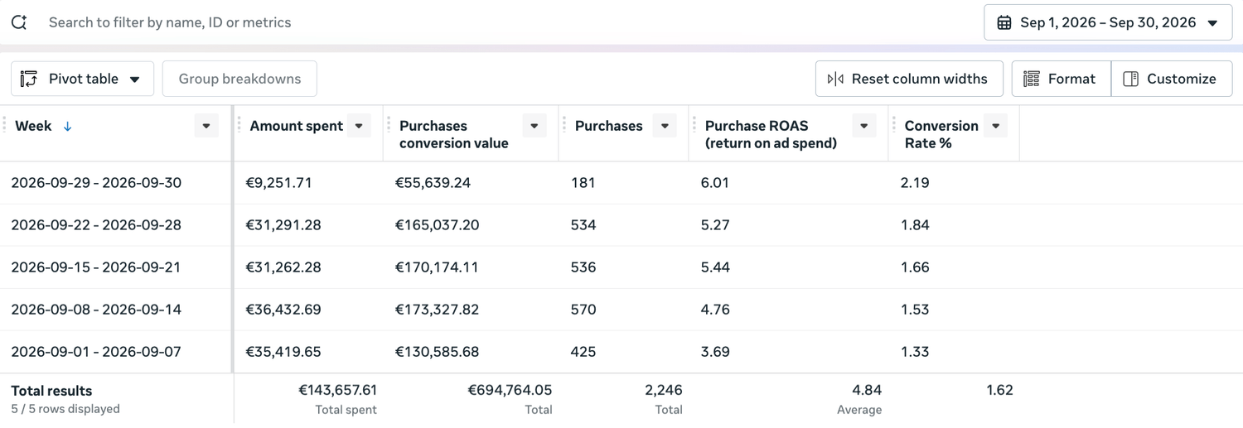This screenshot has height=428, width=1243.
Task: Click the Customize columns icon
Action: pos(1131,79)
